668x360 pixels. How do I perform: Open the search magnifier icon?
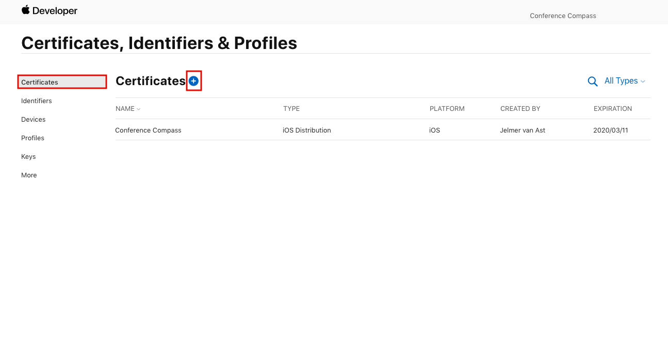click(593, 81)
